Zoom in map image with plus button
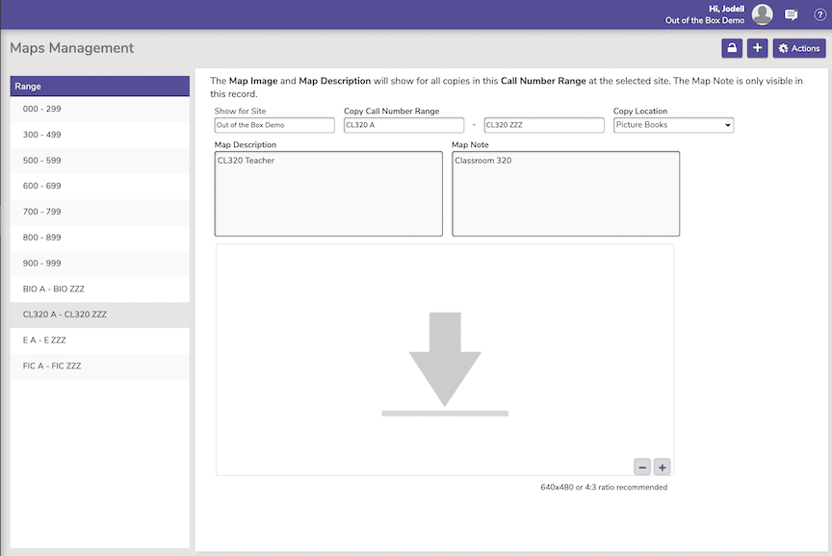The image size is (832, 556). pos(662,468)
